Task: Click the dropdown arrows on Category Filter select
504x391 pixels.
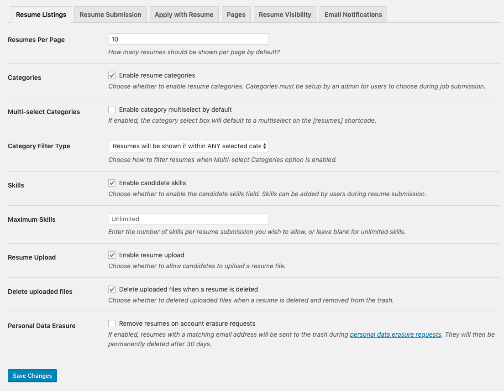Action: [x=264, y=146]
